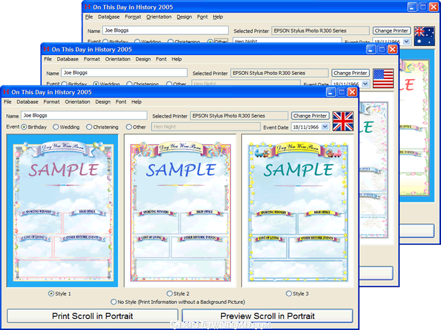Open Orientation menu in front window
The height and width of the screenshot is (330, 441).
(77, 102)
